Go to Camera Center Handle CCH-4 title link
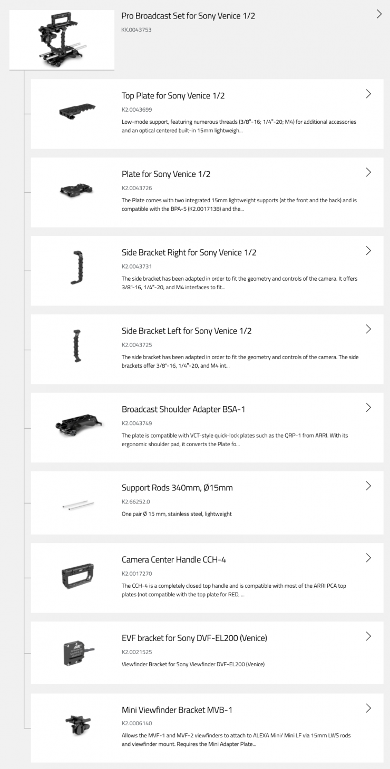The height and width of the screenshot is (769, 390). coord(174,559)
